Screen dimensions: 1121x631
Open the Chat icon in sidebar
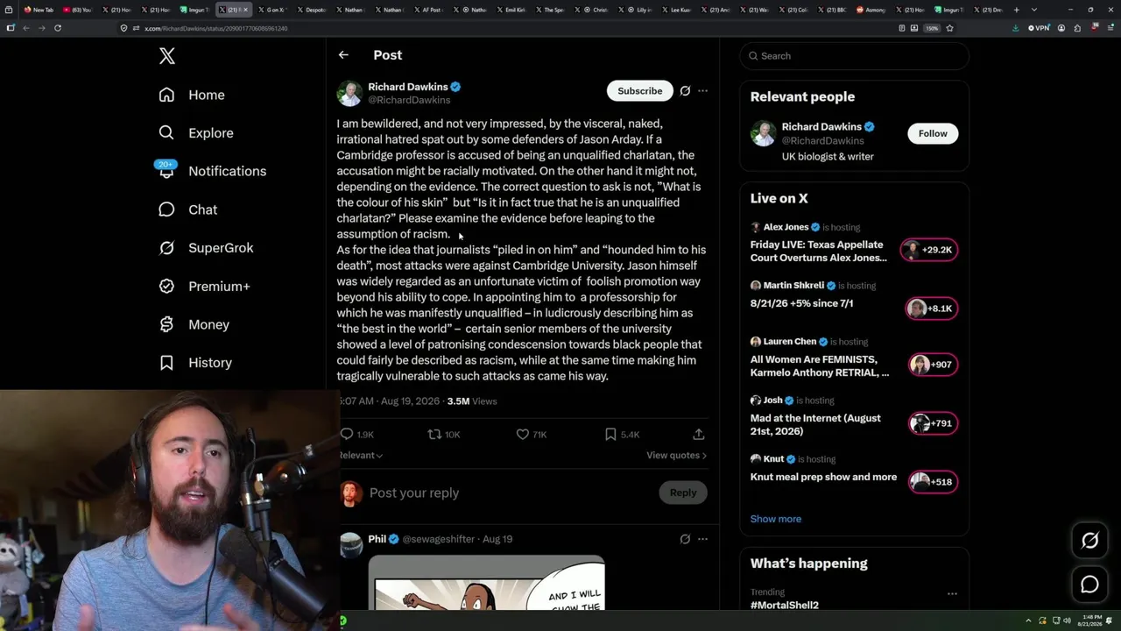(166, 209)
